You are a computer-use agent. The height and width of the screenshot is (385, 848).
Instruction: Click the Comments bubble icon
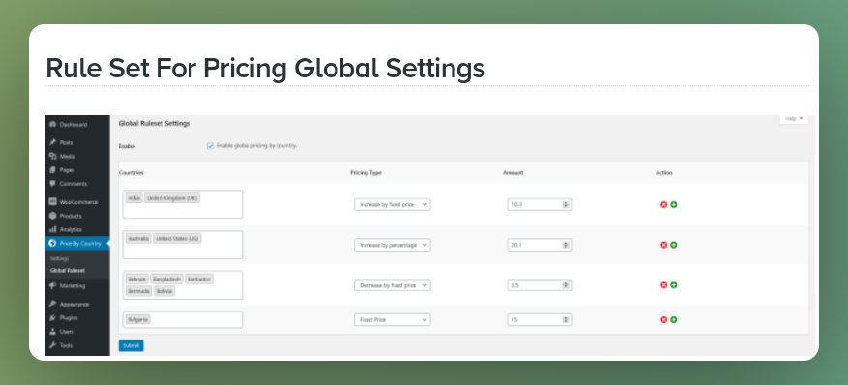(x=52, y=183)
